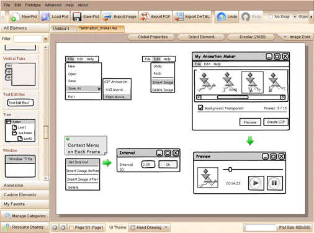Click the Undo arrow icon

pos(221,17)
